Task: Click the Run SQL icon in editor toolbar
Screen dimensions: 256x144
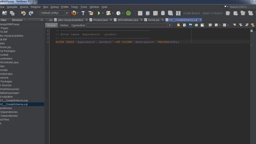Action: (x=178, y=25)
